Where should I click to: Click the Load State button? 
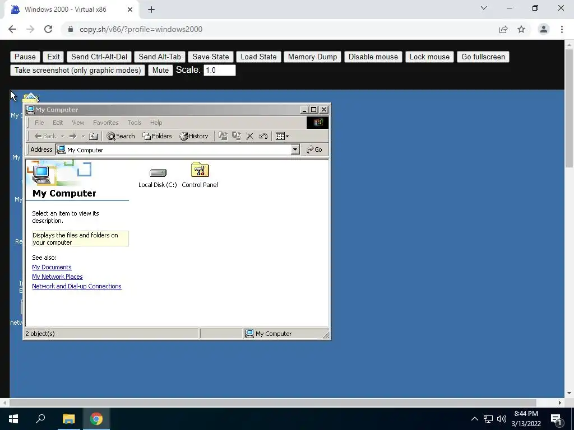point(258,57)
